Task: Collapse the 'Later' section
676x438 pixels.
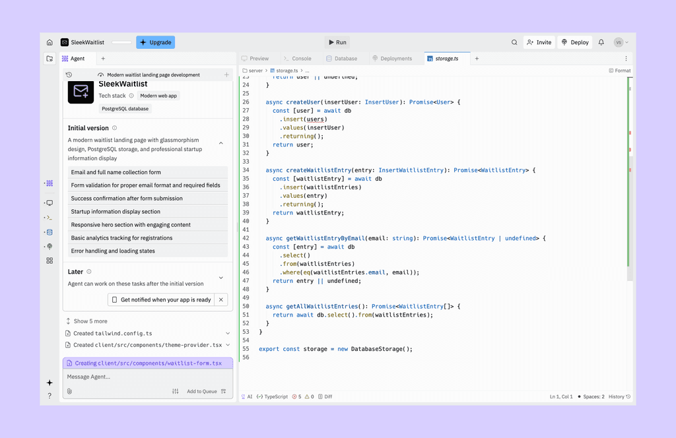Action: pos(221,276)
